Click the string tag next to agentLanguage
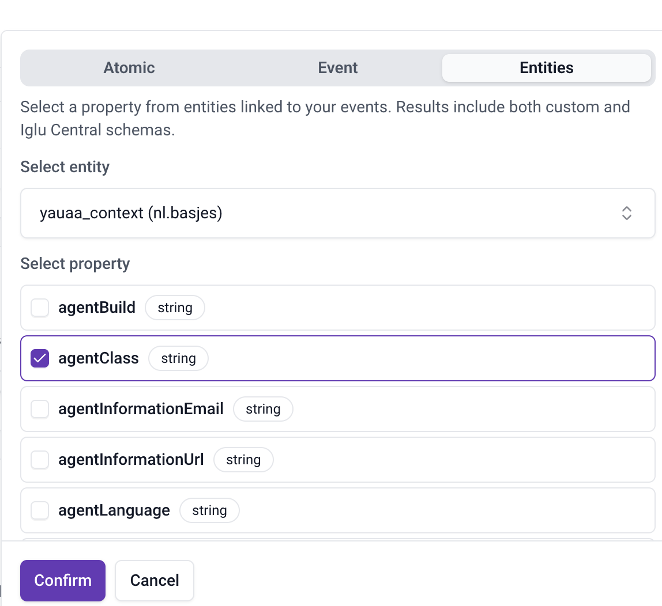 coord(209,510)
